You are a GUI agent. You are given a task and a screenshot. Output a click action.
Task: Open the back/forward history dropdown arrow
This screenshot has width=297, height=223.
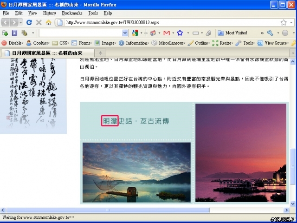coord(20,23)
